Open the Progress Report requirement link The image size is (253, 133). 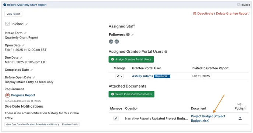tap(23, 95)
